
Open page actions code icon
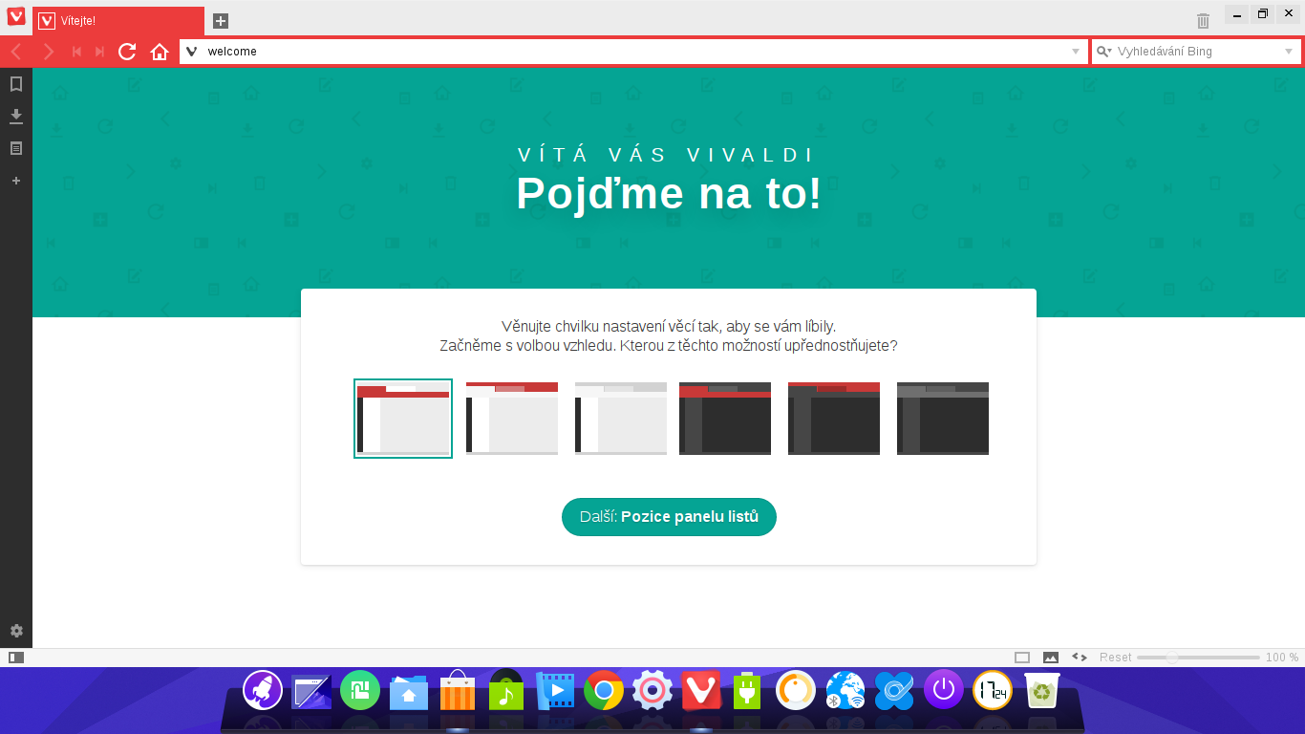(x=1080, y=658)
